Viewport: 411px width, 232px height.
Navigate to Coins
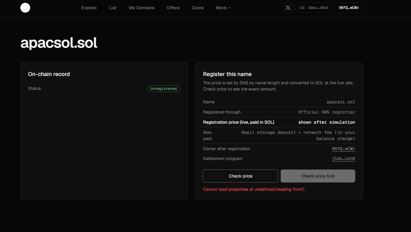[198, 8]
